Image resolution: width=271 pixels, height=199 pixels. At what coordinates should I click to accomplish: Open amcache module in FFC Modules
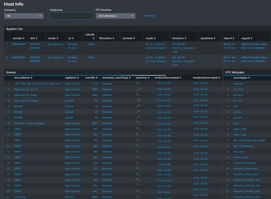238,84
